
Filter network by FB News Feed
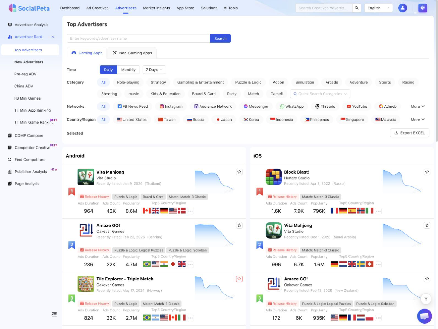point(132,106)
